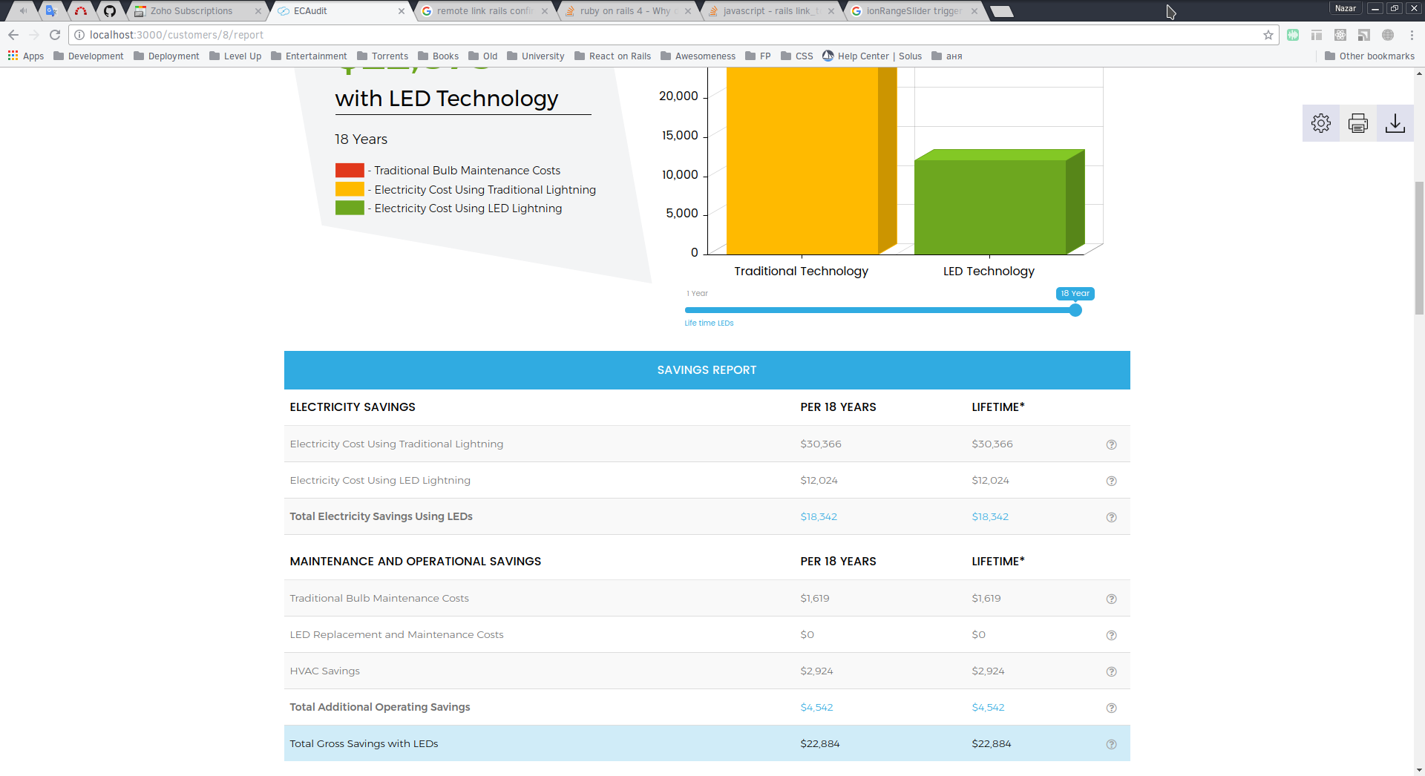Screen dimensions: 1425x776
Task: Click the Nazar profile button
Action: point(1345,8)
